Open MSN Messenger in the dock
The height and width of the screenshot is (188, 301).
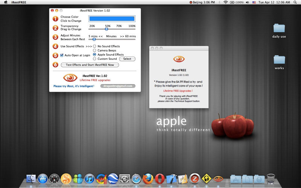[x=78, y=179]
